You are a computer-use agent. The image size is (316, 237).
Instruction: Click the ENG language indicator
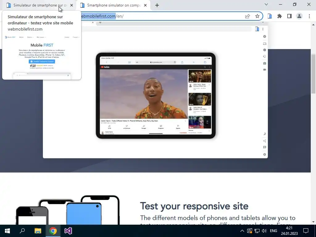pyautogui.click(x=273, y=231)
